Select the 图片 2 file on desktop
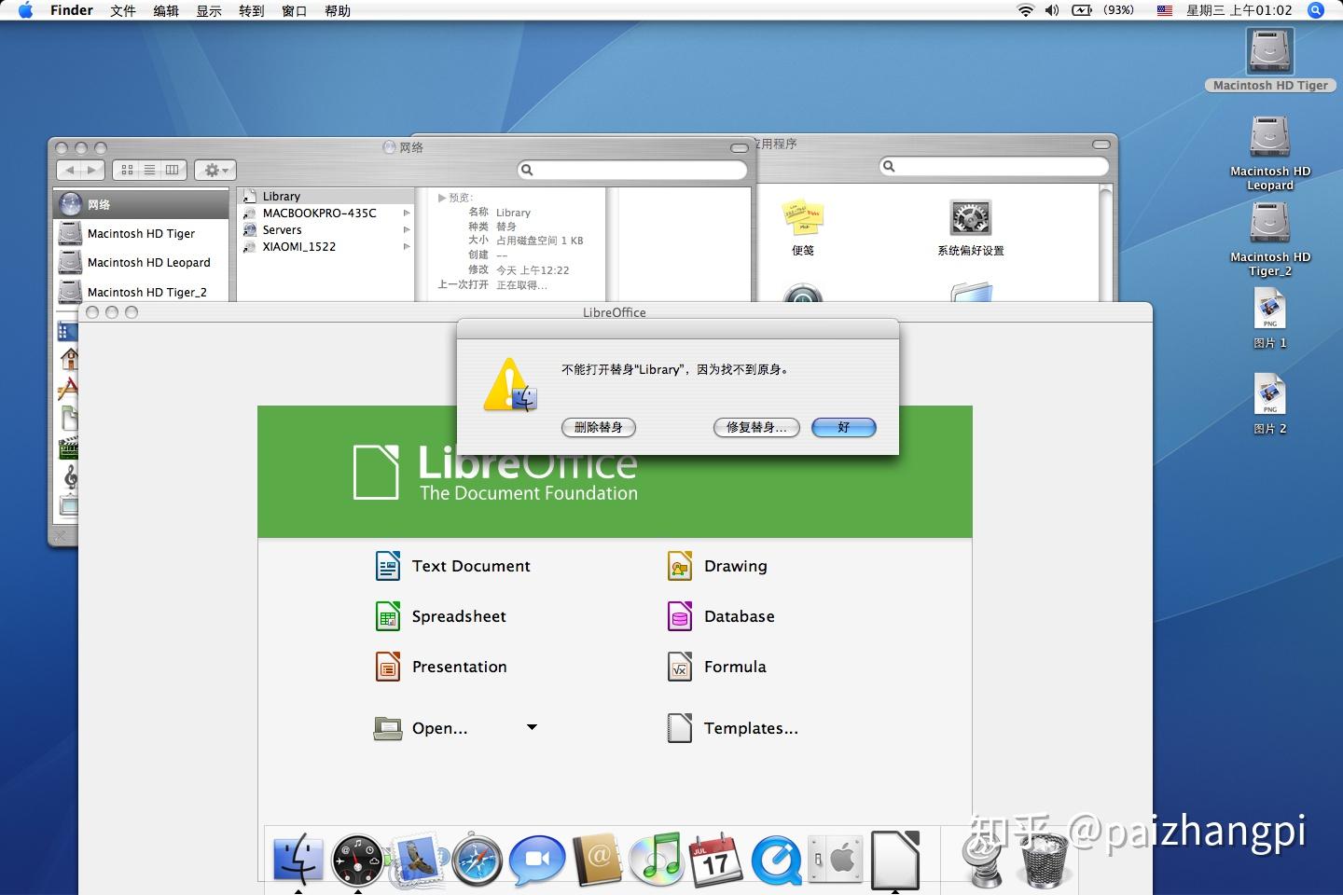This screenshot has height=895, width=1343. point(1270,404)
